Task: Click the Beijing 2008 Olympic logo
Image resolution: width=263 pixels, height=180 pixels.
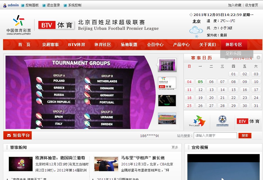Action: point(197,121)
